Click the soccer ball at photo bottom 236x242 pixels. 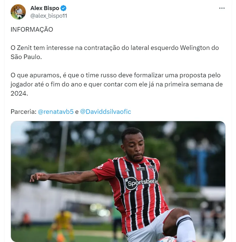167,239
